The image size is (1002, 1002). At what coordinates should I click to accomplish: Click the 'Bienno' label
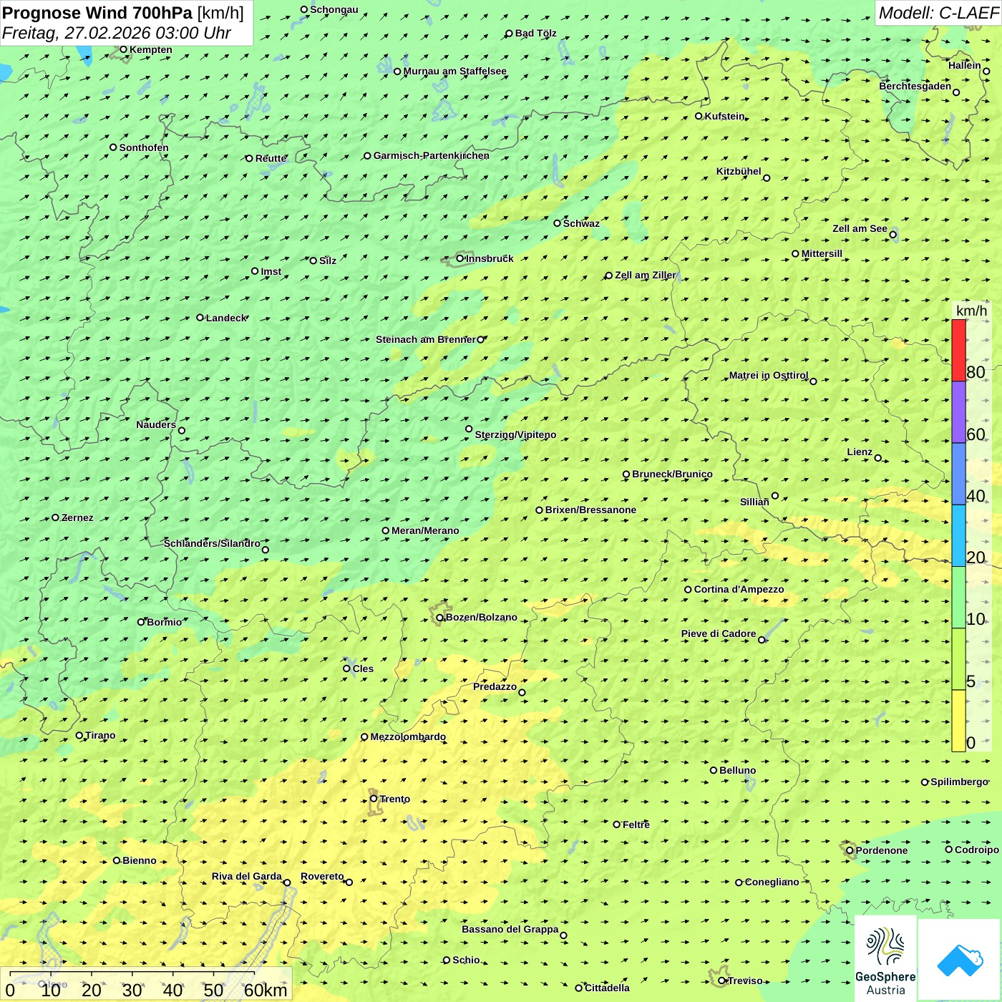pos(140,860)
